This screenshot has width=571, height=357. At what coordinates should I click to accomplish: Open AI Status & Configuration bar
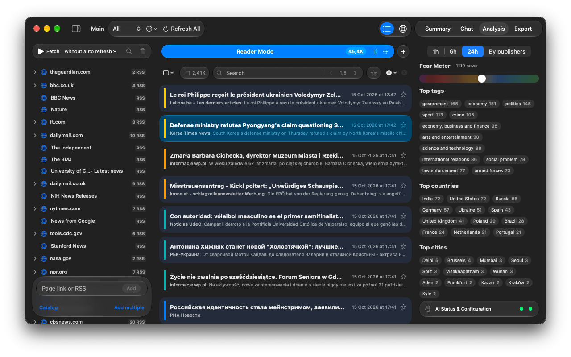(479, 309)
